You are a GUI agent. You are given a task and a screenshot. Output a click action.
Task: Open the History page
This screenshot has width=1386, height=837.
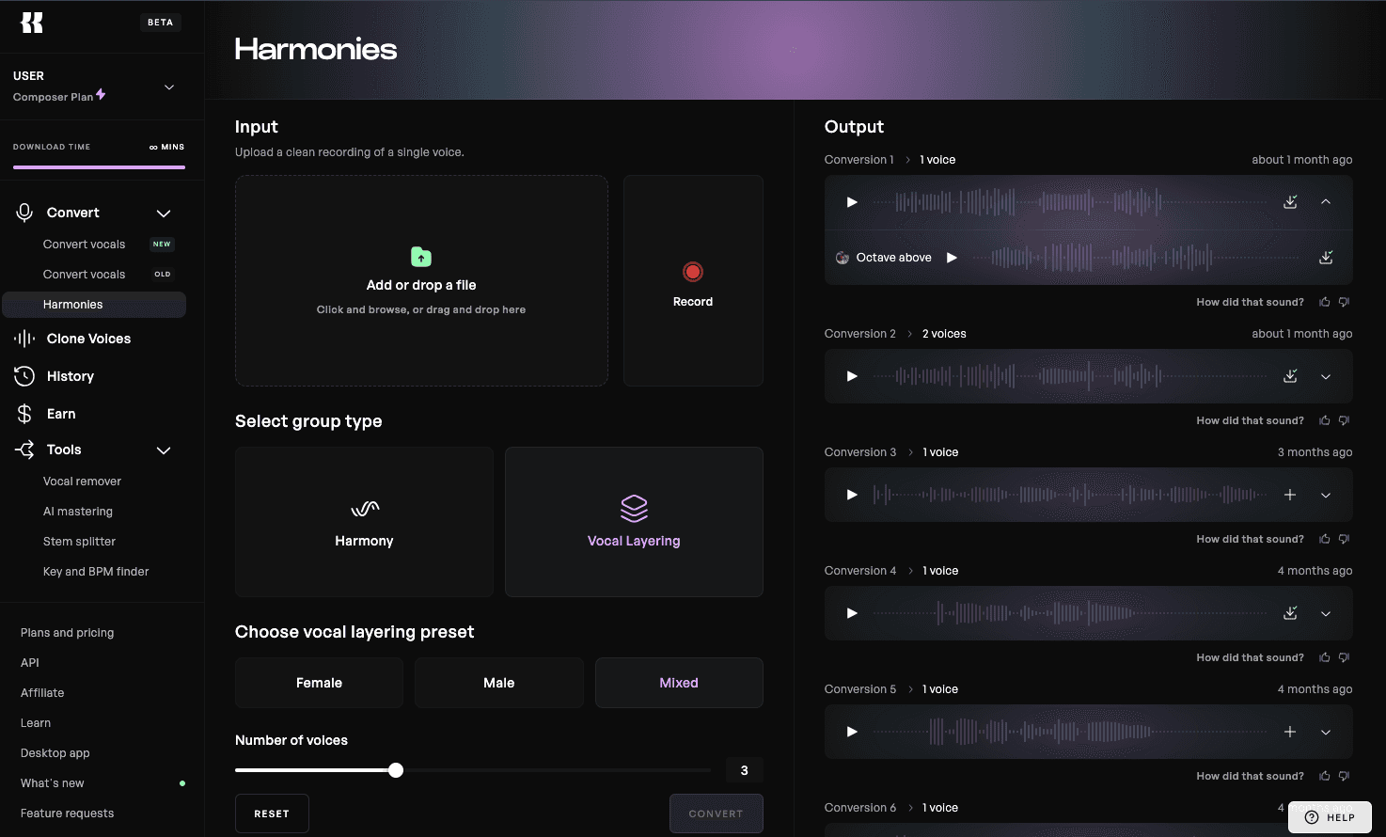[x=71, y=376]
